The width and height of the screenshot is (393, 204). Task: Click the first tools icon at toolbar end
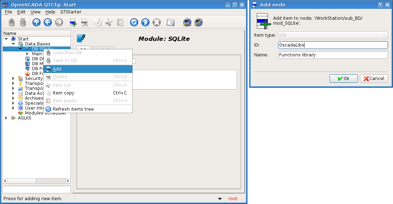187,23
